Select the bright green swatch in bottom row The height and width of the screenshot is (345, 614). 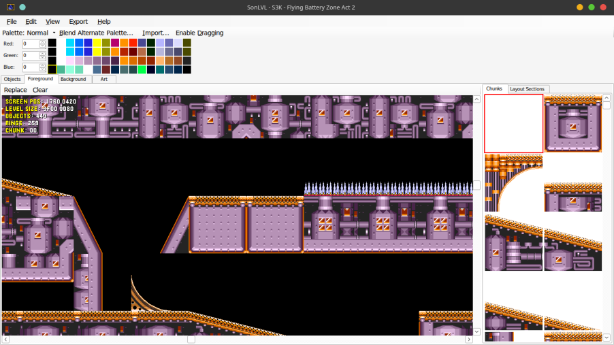point(142,69)
